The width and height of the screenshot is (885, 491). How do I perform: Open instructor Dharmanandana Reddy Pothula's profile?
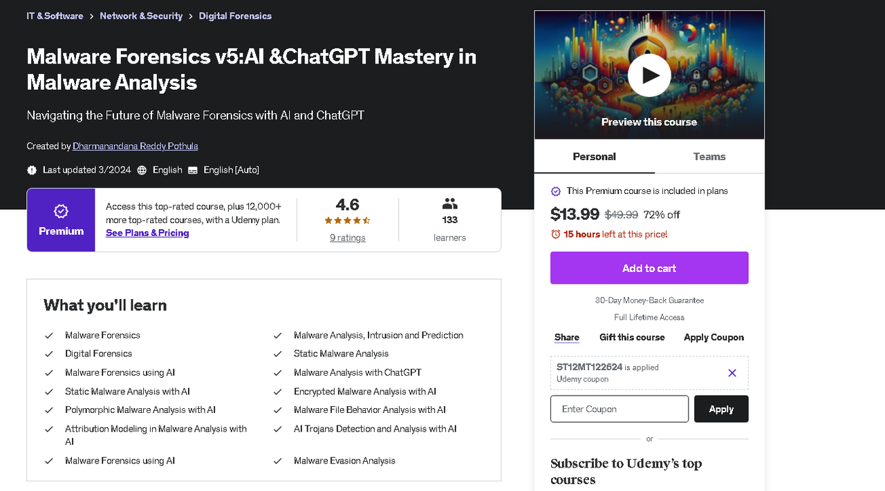point(136,146)
